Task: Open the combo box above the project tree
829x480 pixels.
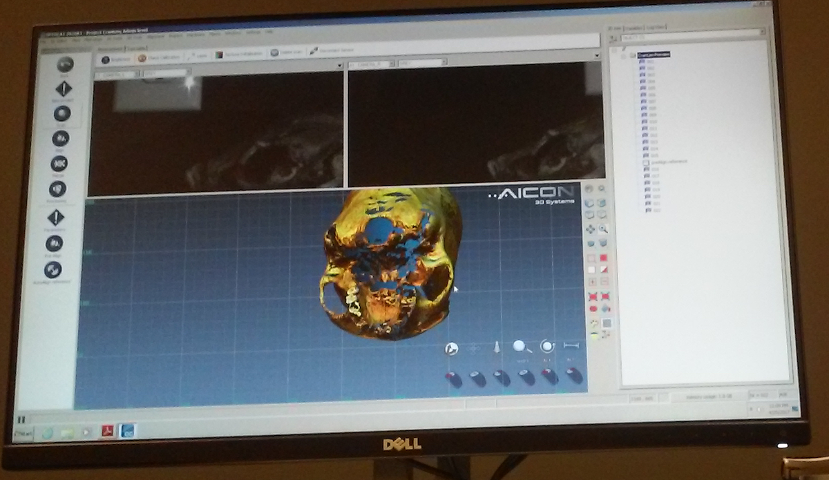Action: 692,33
